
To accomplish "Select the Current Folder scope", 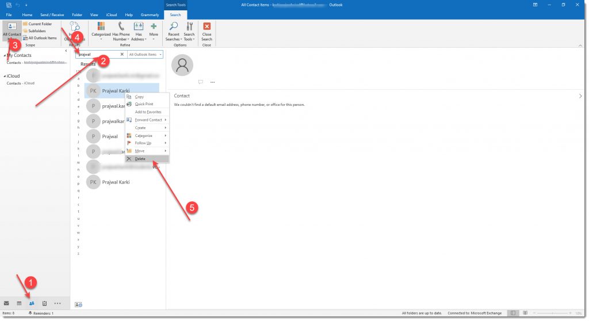I will pyautogui.click(x=37, y=24).
